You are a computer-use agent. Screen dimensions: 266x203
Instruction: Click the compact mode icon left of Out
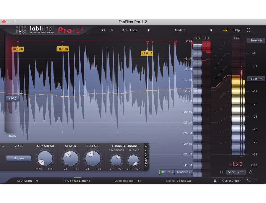coord(215,181)
